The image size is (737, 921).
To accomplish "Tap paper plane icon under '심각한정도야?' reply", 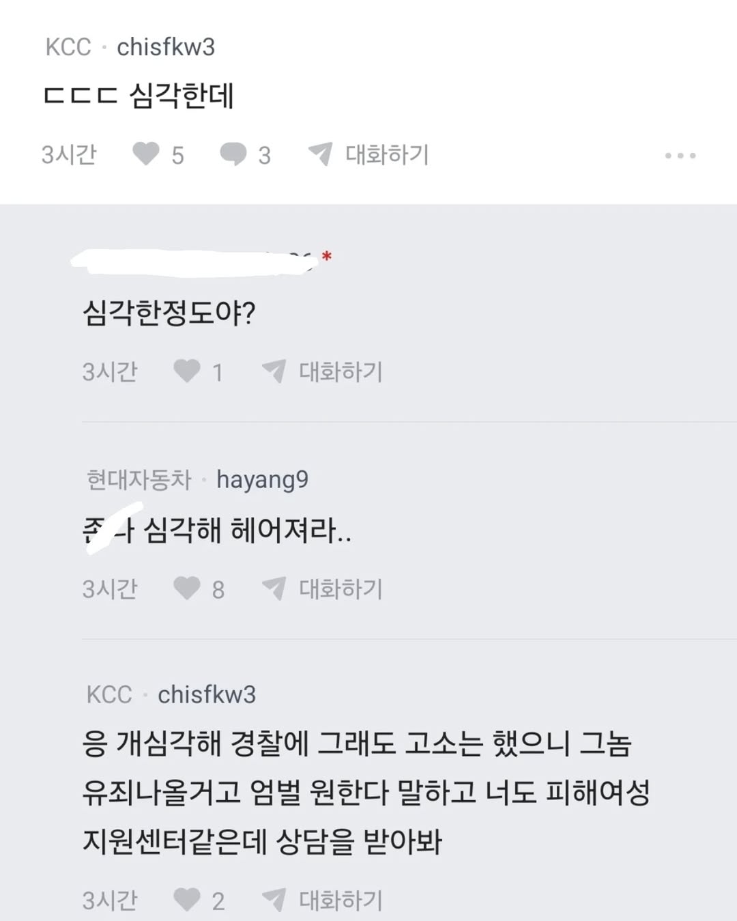I will [274, 371].
